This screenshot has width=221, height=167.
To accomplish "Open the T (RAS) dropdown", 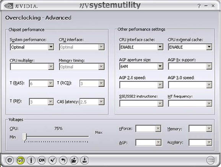I will (x=41, y=83).
